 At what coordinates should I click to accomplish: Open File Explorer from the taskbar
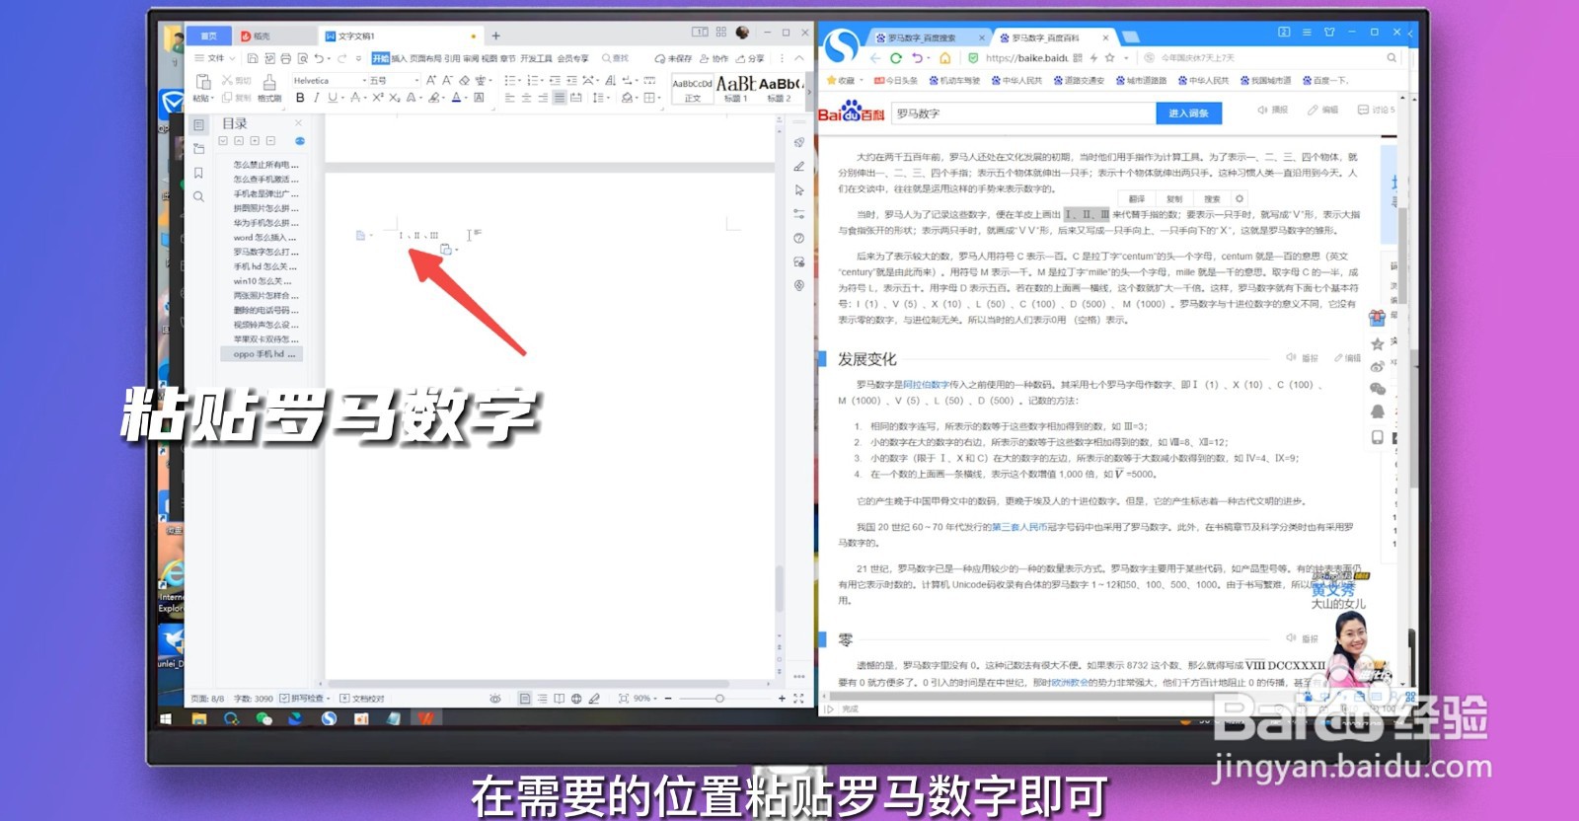198,718
